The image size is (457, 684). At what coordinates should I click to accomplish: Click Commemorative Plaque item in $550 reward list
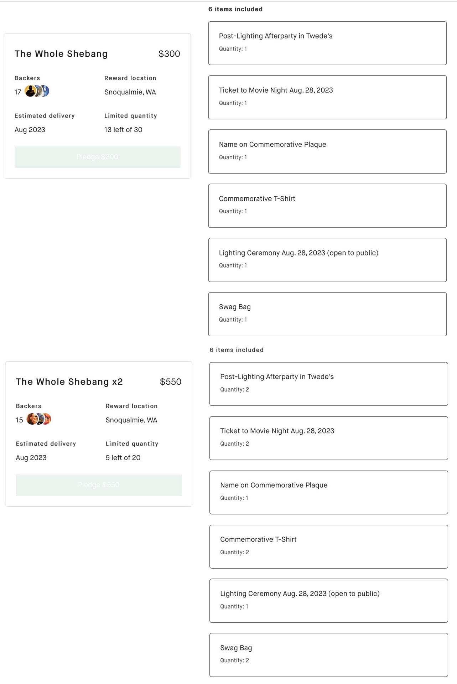click(x=328, y=492)
